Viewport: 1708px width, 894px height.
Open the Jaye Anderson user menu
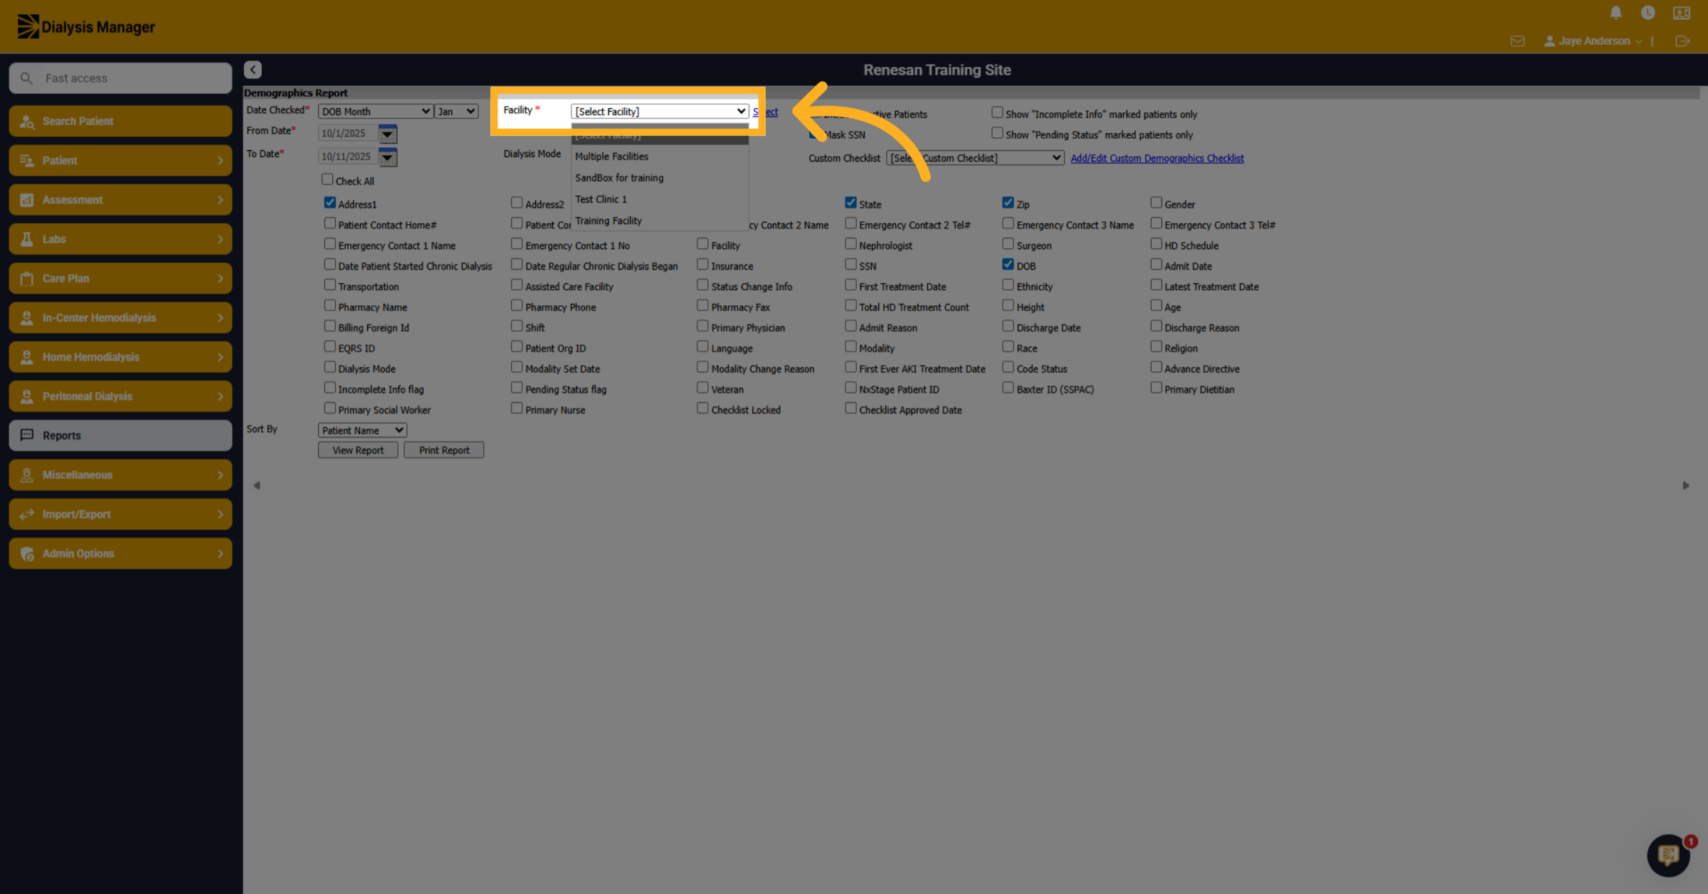point(1593,41)
